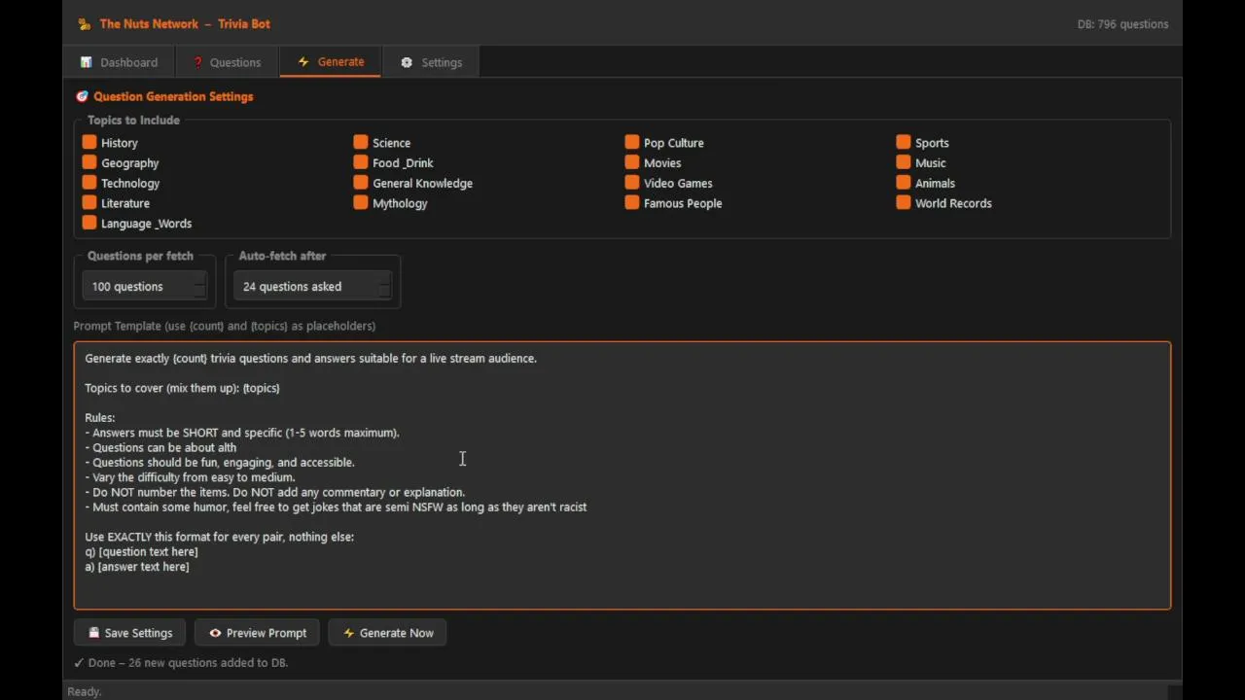Click the 'Ready.' status bar text
This screenshot has width=1245, height=700.
(x=85, y=691)
